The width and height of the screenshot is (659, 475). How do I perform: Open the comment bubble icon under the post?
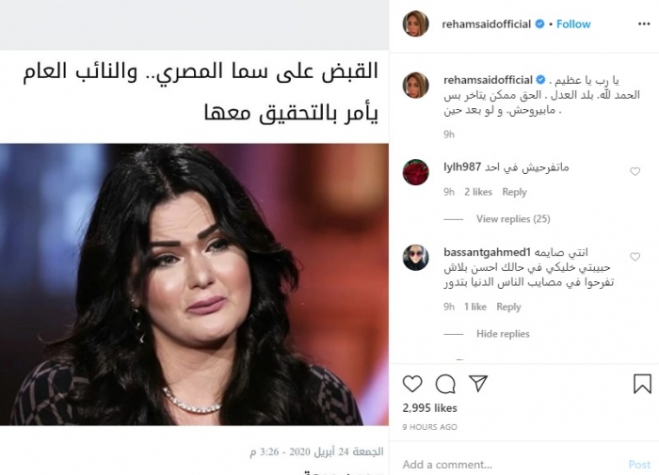(445, 384)
